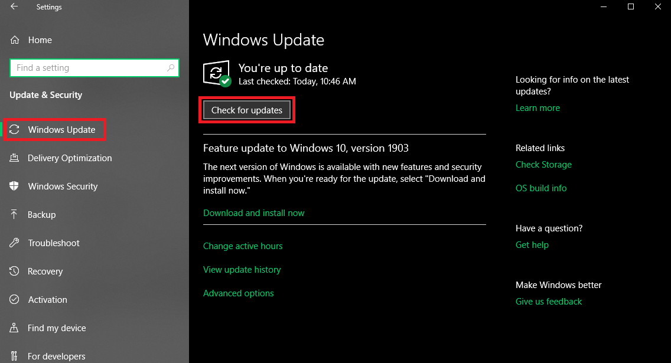Open Advanced options

(x=238, y=293)
